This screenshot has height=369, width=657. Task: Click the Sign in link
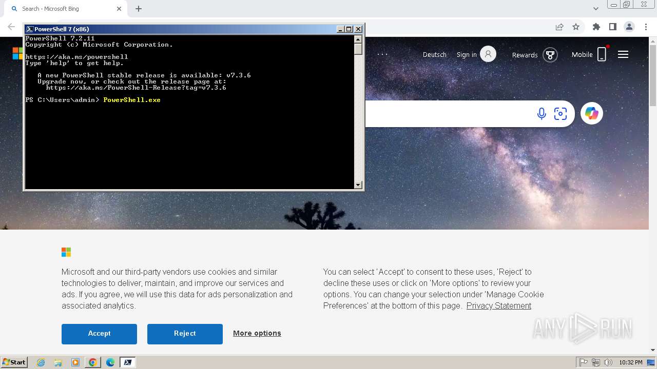tap(467, 54)
